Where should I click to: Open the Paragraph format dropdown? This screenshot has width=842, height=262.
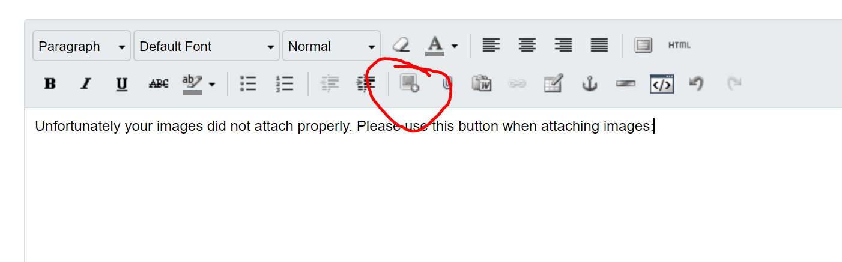point(82,46)
